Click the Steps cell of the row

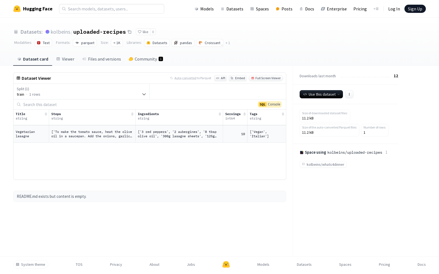point(92,134)
